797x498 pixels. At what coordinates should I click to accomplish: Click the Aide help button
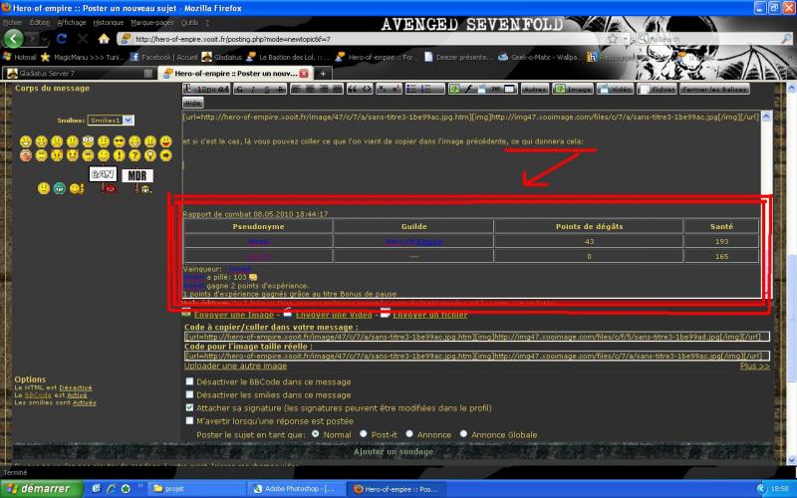(193, 103)
